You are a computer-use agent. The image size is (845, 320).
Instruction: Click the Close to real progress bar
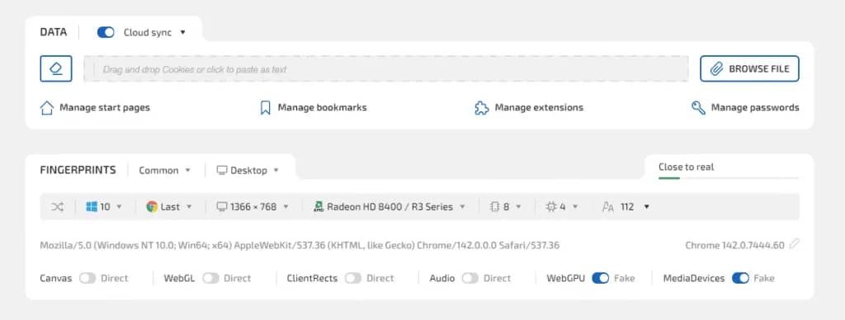point(729,177)
